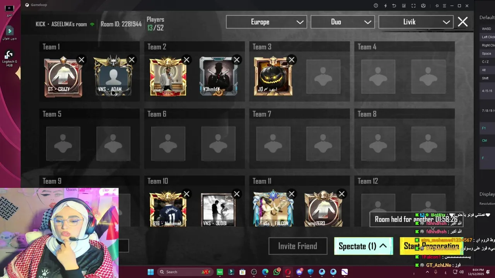
Task: Open Gameloop help icon in title bar
Action: pyautogui.click(x=376, y=5)
